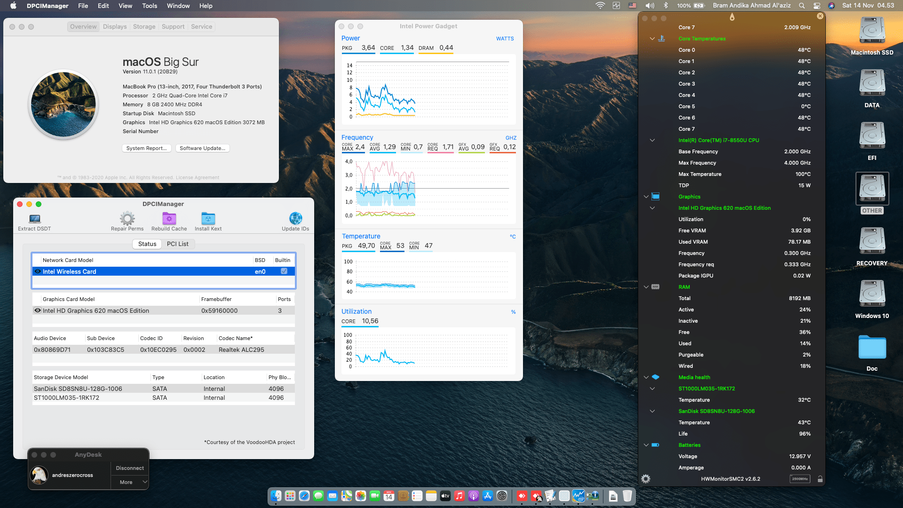Viewport: 903px width, 508px height.
Task: Toggle eye icon beside Intel Wireless Card
Action: [38, 271]
